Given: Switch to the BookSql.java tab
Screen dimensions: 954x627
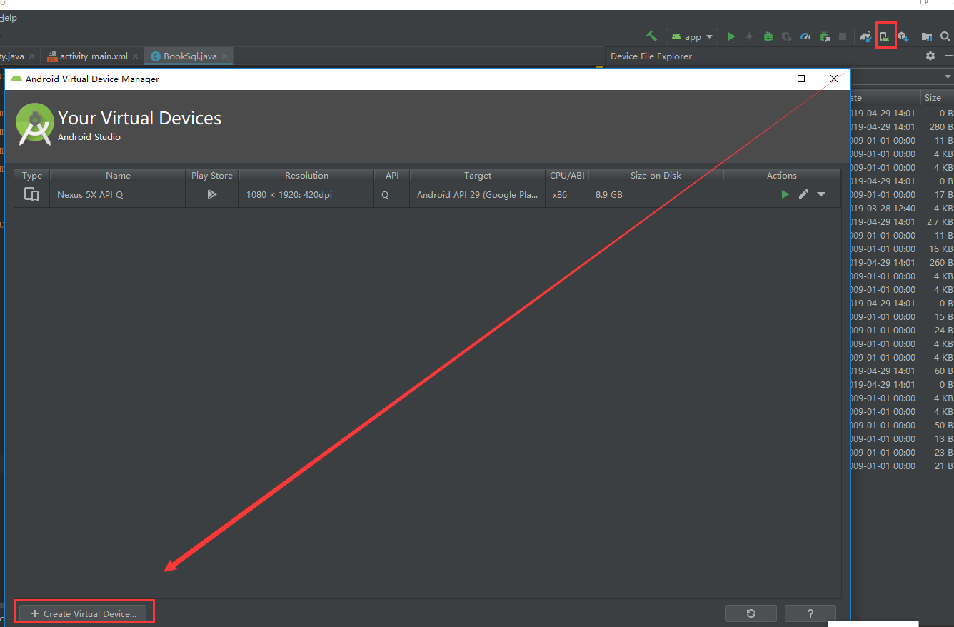Looking at the screenshot, I should 190,56.
